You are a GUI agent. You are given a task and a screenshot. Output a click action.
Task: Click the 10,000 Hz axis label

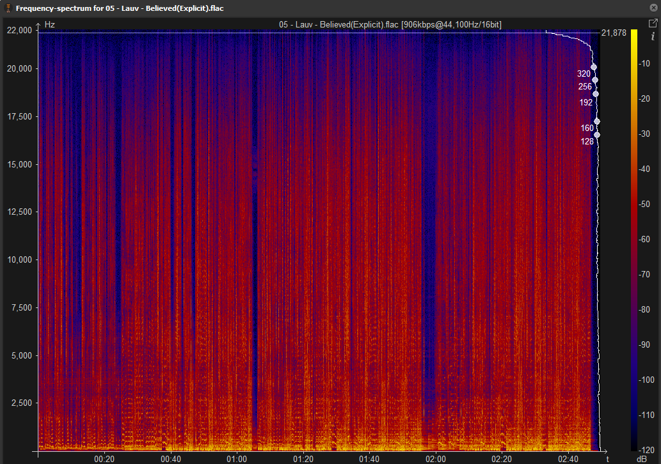tap(20, 259)
